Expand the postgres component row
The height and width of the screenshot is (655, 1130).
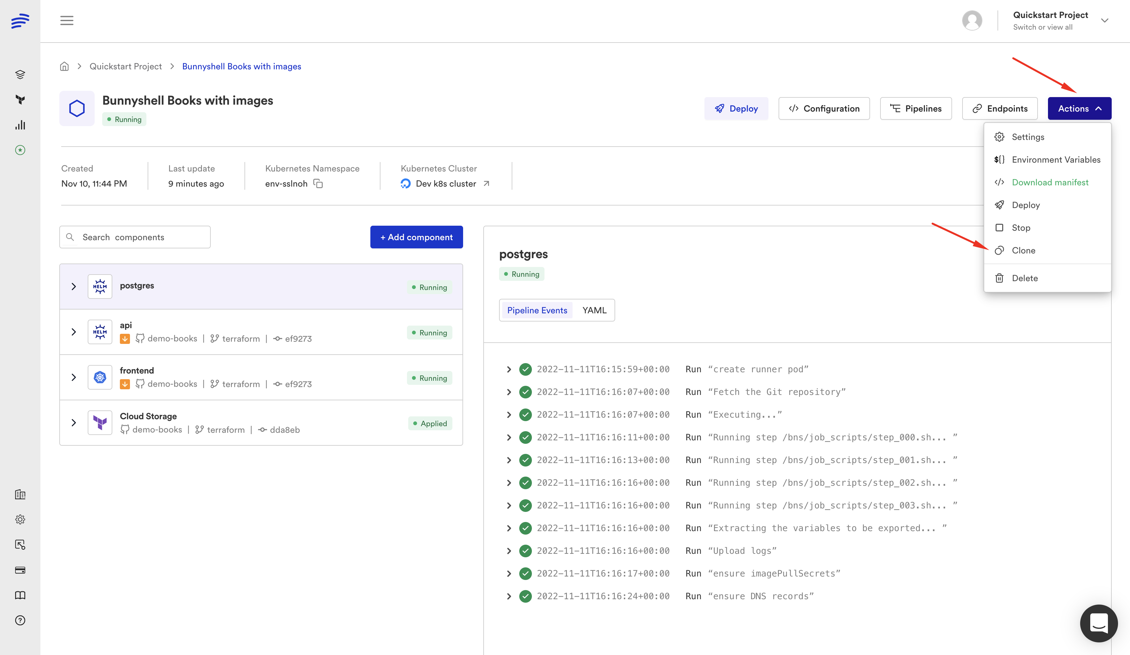tap(74, 286)
